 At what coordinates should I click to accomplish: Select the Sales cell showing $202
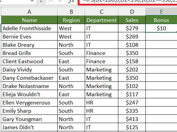[x=132, y=69]
